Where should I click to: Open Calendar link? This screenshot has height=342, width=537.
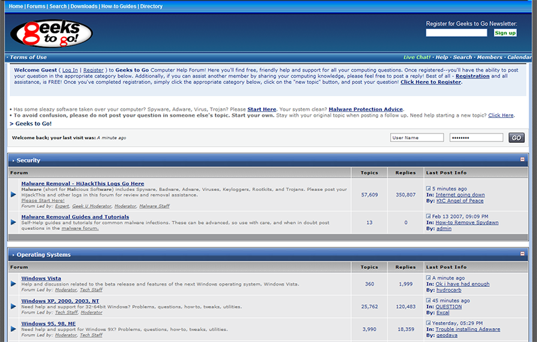coord(519,57)
